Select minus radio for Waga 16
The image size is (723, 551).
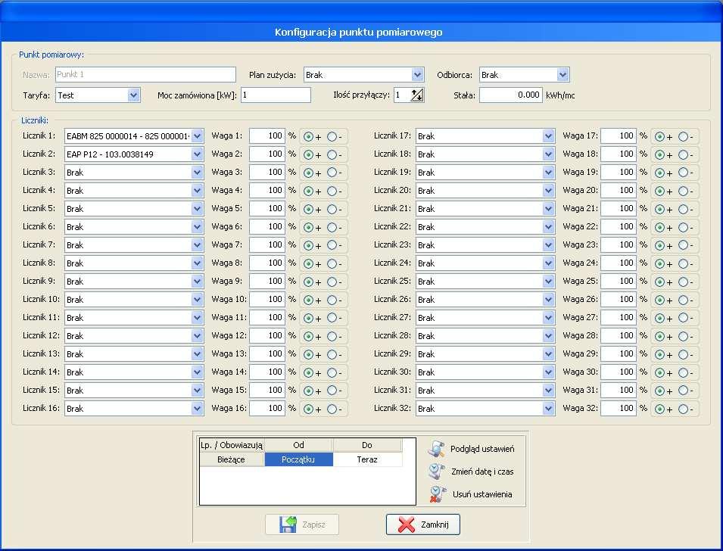pyautogui.click(x=332, y=409)
